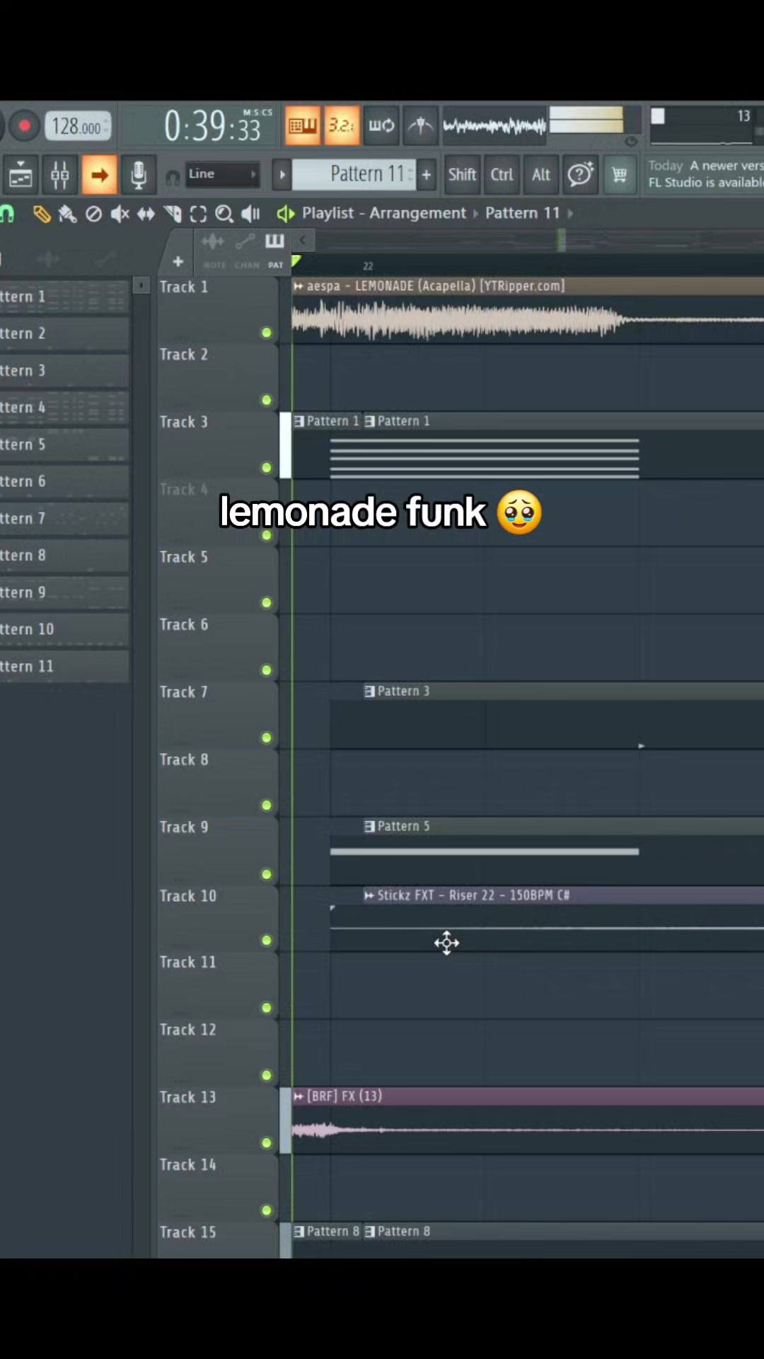Click the 128.000 tempo field
764x1359 pixels.
tap(78, 127)
